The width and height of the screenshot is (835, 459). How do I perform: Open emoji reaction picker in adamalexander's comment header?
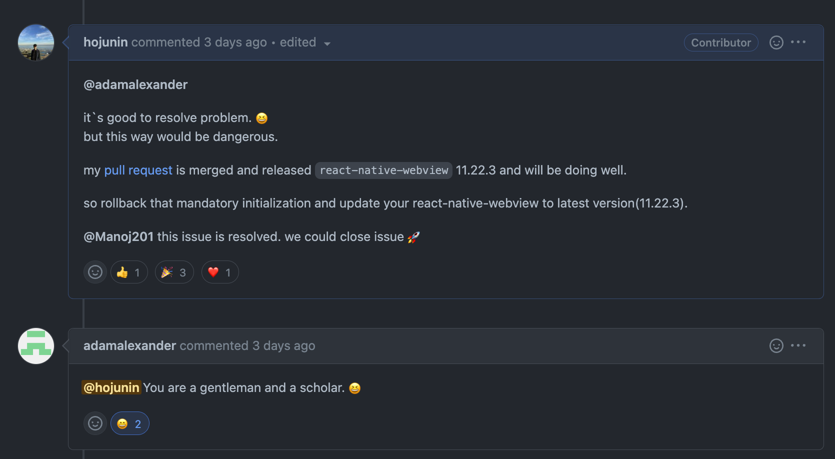point(776,345)
